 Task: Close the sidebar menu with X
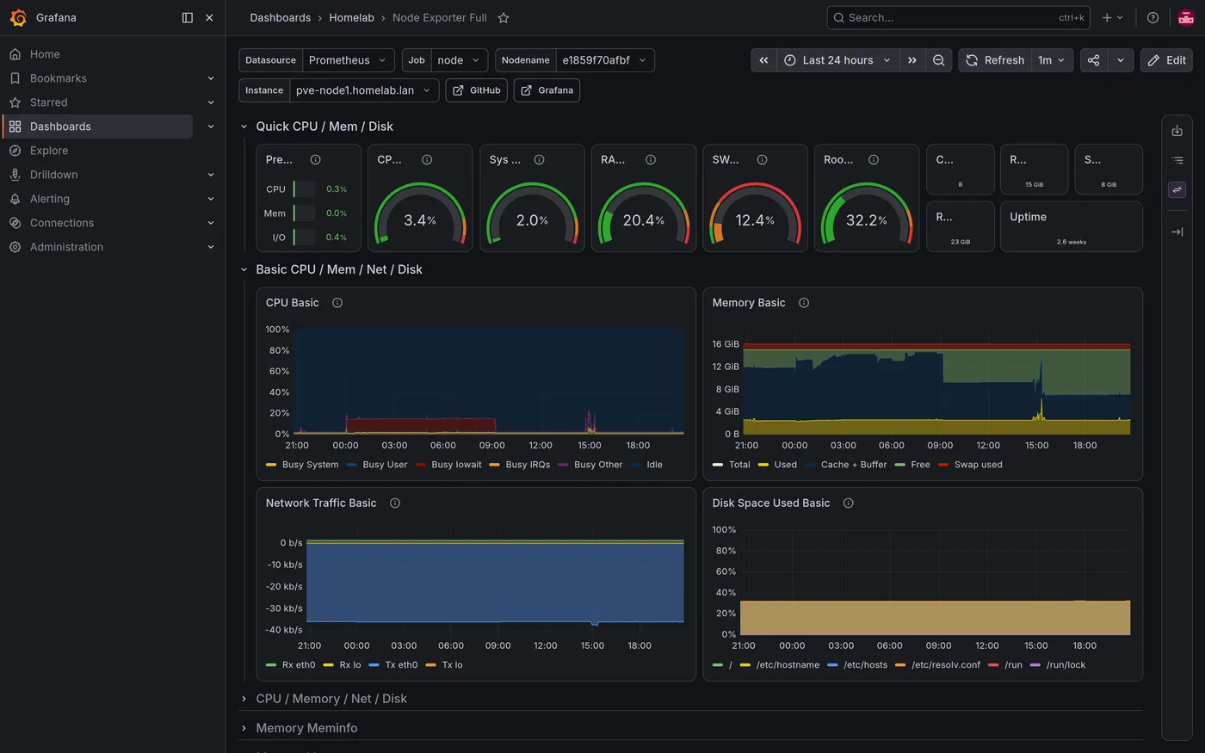209,17
